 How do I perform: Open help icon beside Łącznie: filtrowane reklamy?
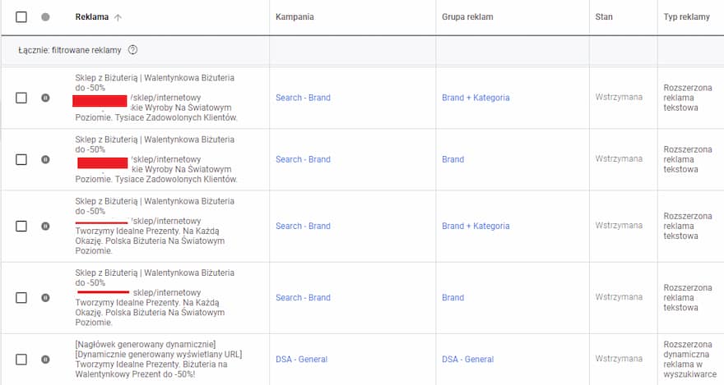click(132, 50)
